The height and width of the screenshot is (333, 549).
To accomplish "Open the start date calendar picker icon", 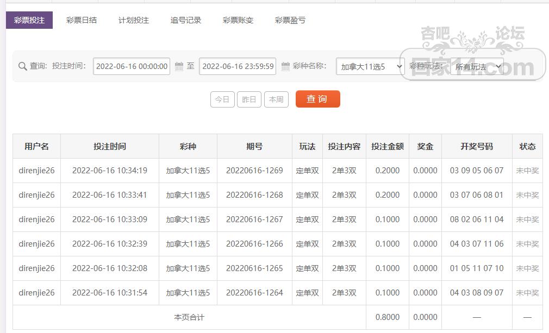I will click(179, 66).
